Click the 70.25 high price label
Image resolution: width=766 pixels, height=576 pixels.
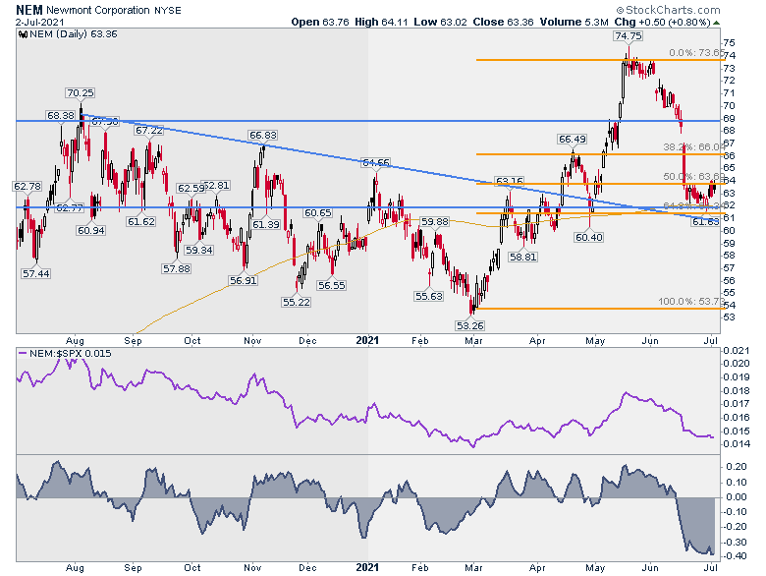[81, 93]
